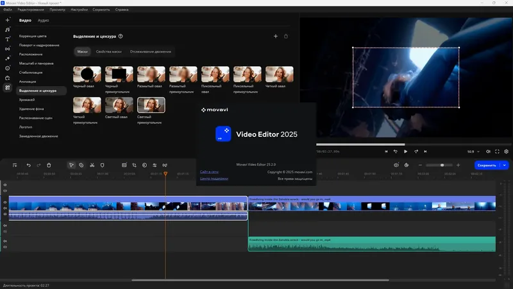Open the more tools icon in sidebar
The width and height of the screenshot is (513, 289).
point(8,87)
